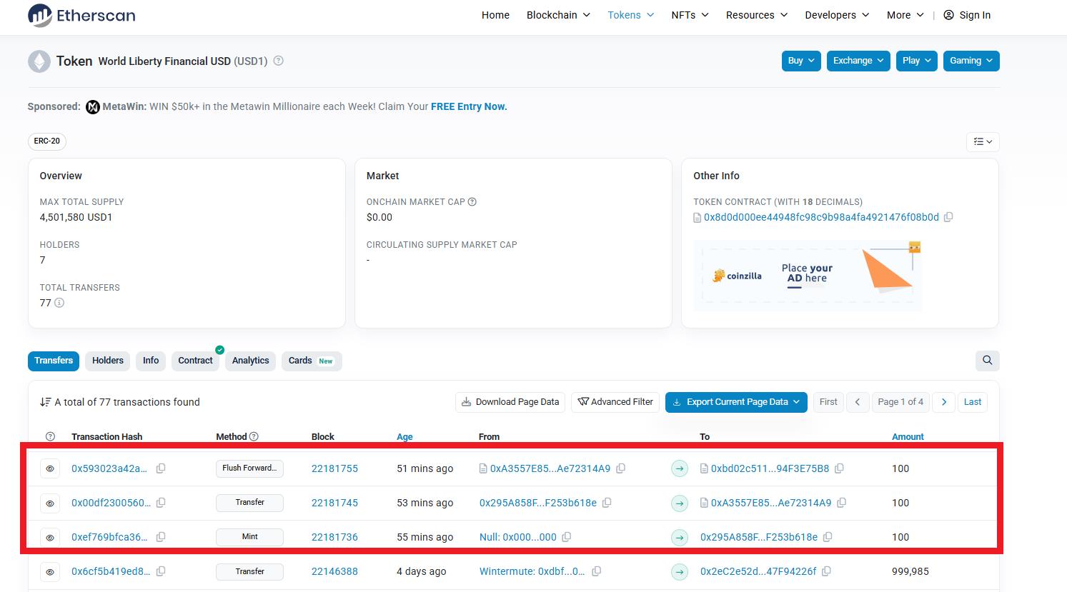Click the previous page arrow

[858, 402]
